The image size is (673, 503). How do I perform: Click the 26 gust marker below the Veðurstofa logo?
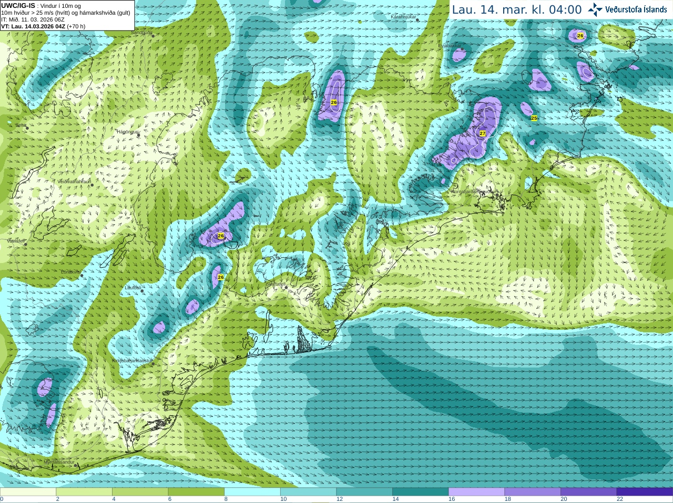[x=580, y=36]
